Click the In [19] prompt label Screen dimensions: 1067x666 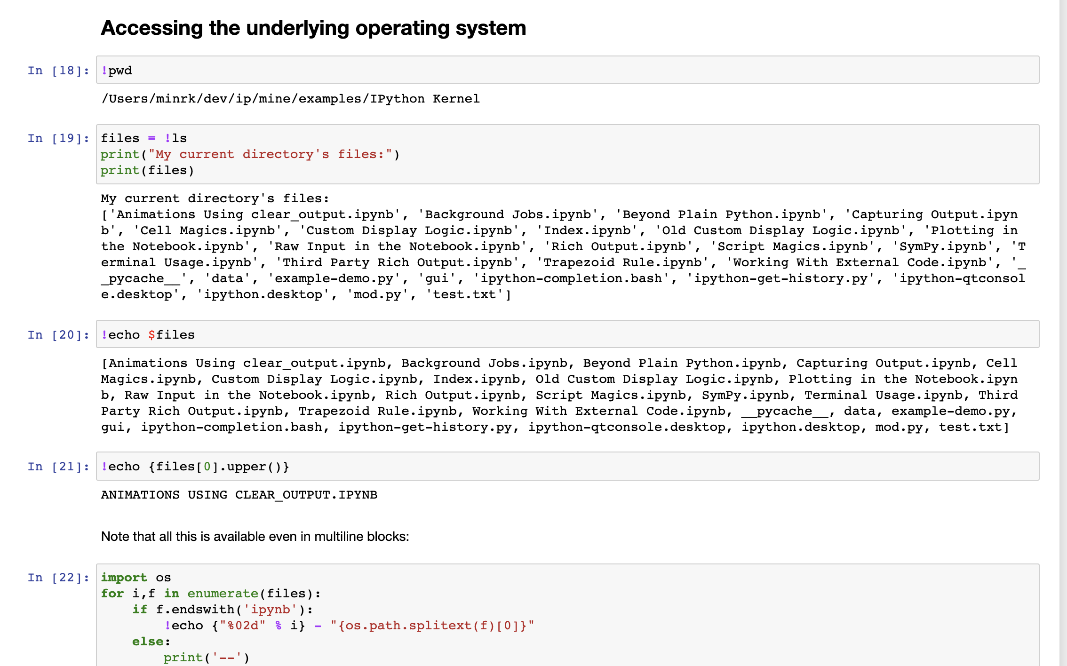58,139
